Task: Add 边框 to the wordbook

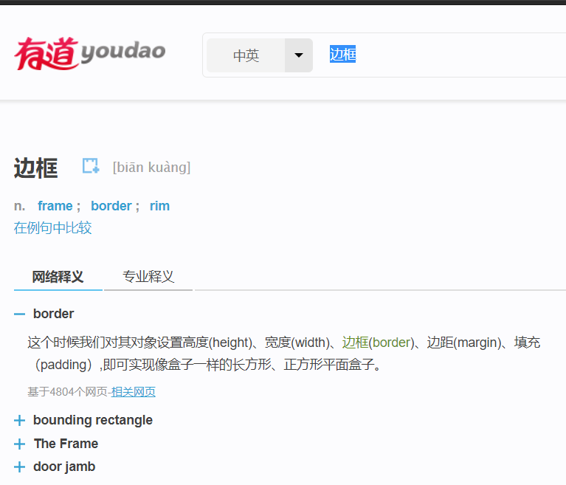Action: pos(90,166)
